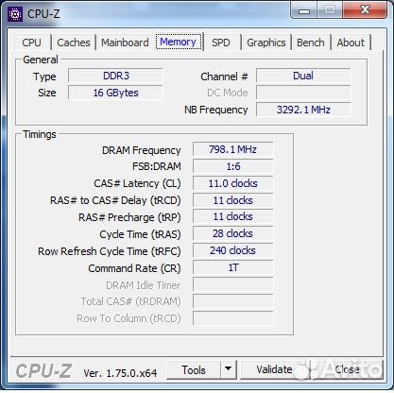Image resolution: width=394 pixels, height=393 pixels.
Task: Click the Channel # Dual field
Action: pyautogui.click(x=303, y=76)
